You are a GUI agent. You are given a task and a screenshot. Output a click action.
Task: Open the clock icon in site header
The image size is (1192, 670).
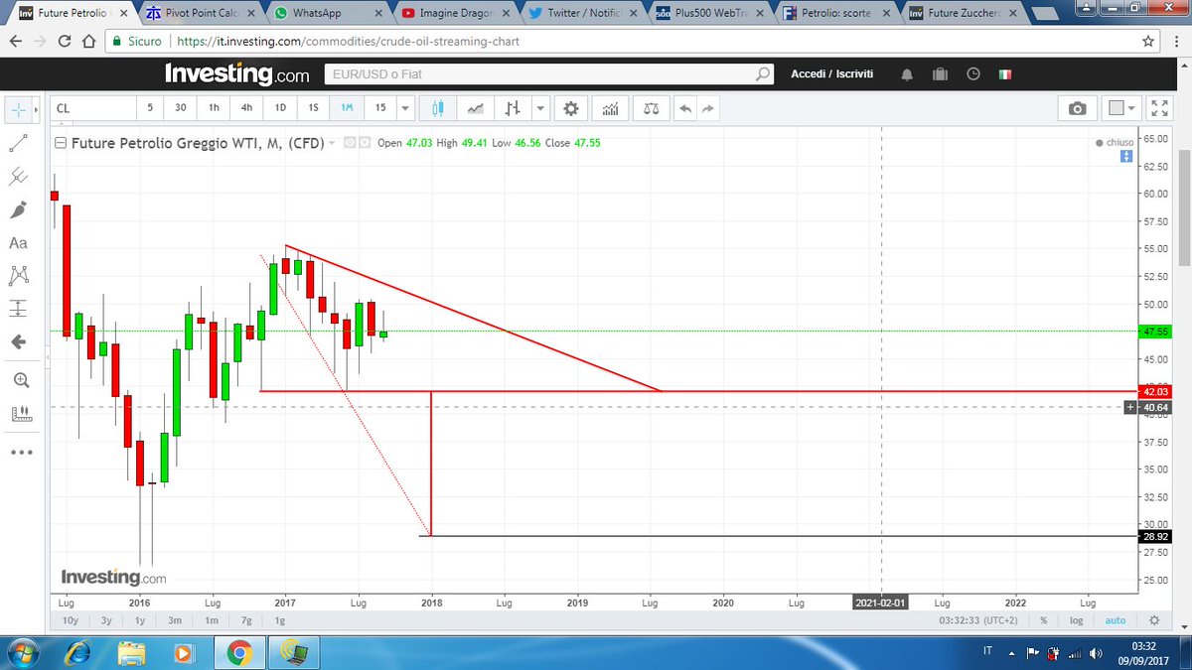tap(973, 74)
